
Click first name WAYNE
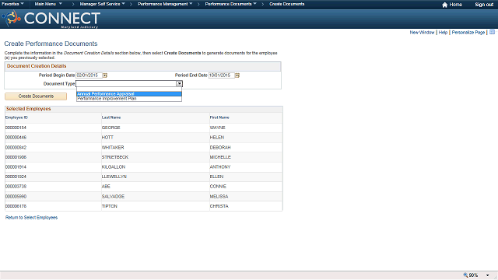point(218,128)
